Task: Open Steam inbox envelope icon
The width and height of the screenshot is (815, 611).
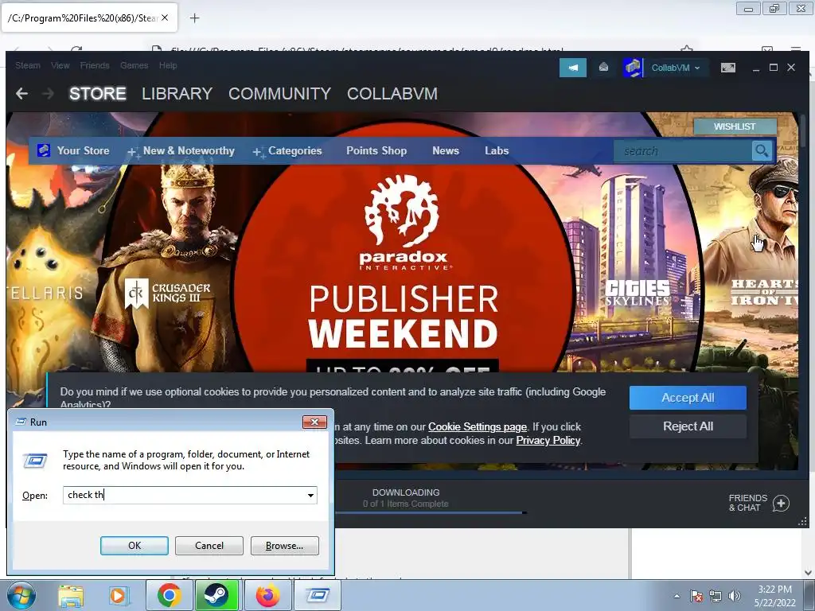Action: (603, 67)
